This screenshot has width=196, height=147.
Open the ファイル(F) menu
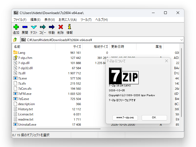click(20, 20)
